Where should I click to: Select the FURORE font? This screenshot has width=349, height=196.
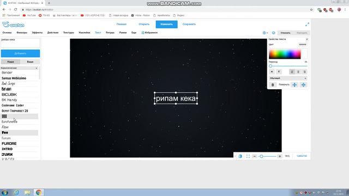(20, 144)
